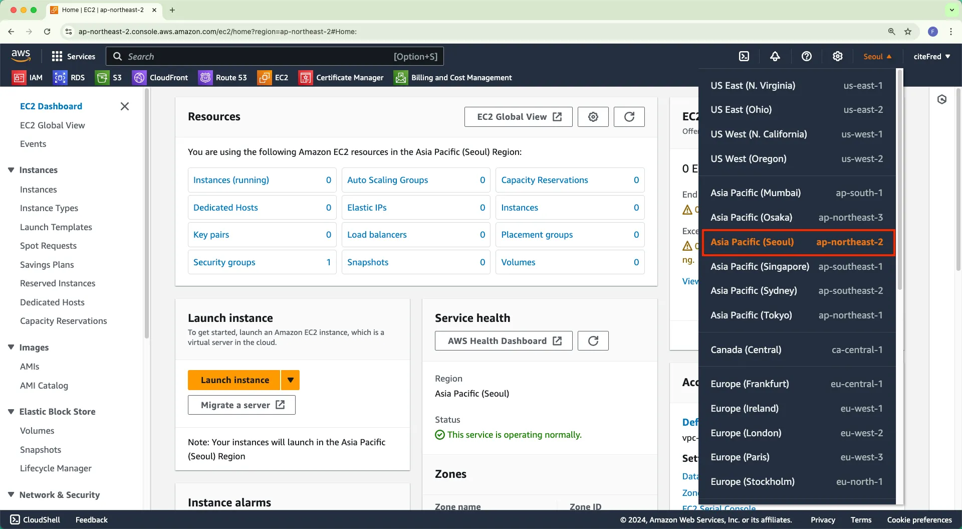Click the AWS search input field

275,57
